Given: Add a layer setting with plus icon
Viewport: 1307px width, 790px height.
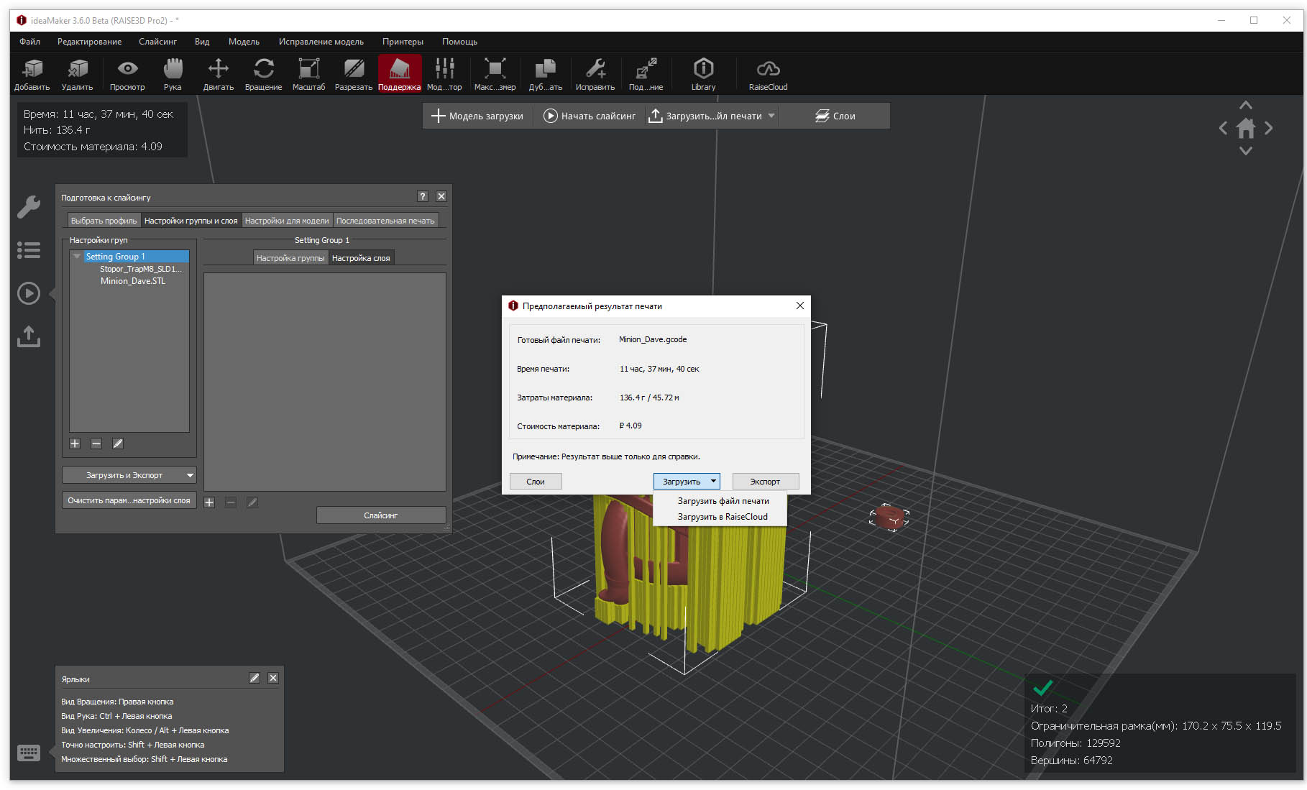Looking at the screenshot, I should coord(209,502).
